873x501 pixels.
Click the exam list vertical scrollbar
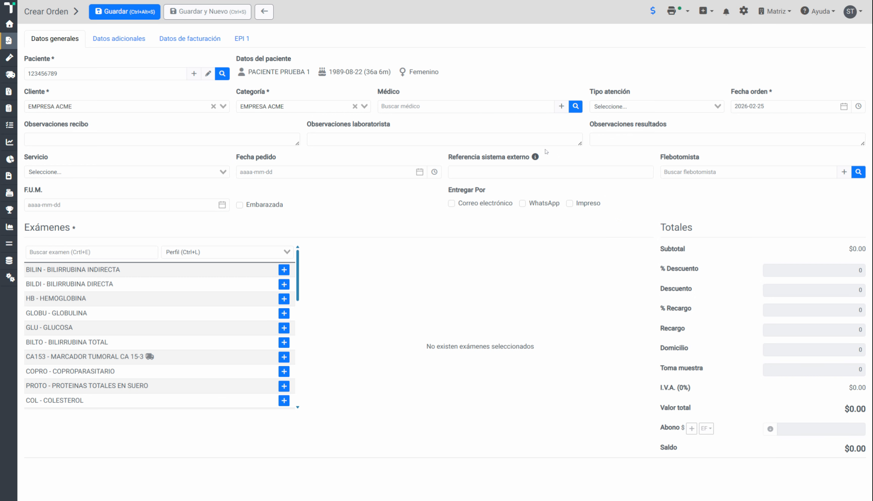pyautogui.click(x=298, y=275)
